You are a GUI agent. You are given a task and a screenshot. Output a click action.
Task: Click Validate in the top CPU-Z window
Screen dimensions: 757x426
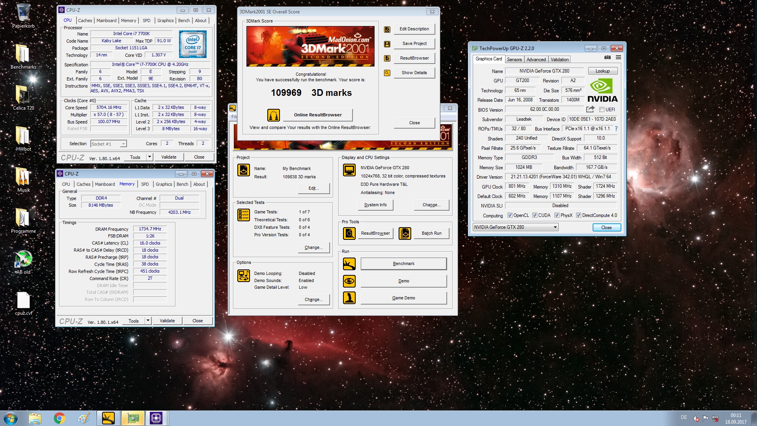click(x=169, y=157)
